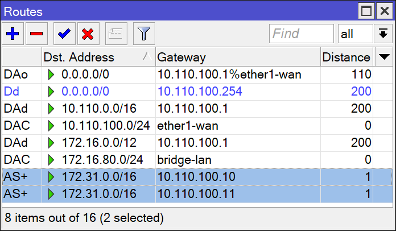Click the green arrow on the 10.110.100.0/24 row
Screen dimensions: 396x231
coord(52,125)
